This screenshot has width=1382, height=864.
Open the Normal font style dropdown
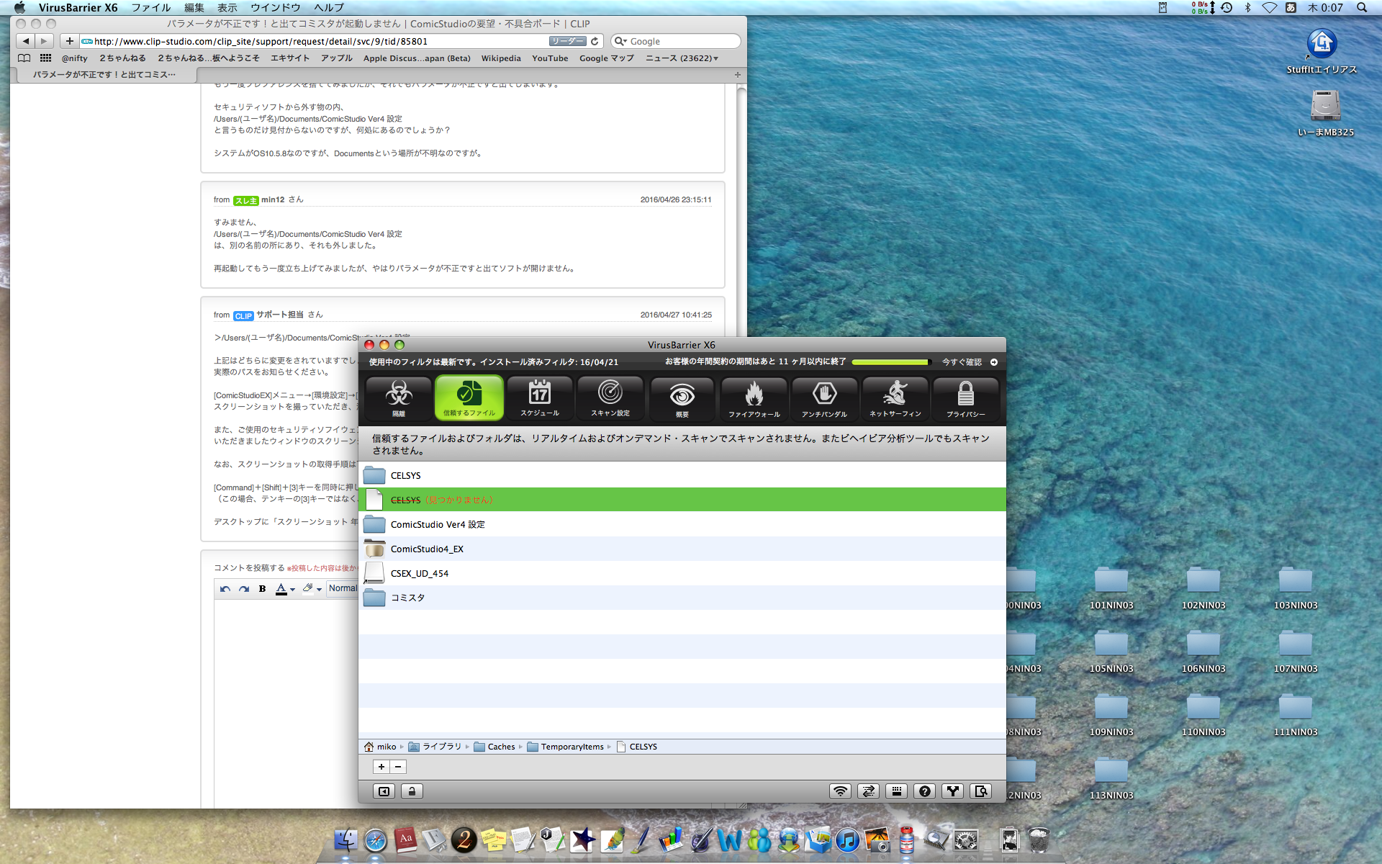coord(343,588)
